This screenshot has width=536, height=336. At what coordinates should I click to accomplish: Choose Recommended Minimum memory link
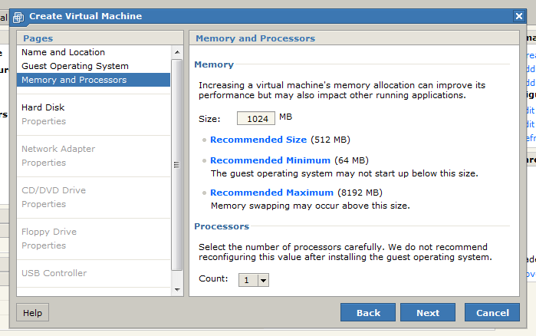pos(270,160)
